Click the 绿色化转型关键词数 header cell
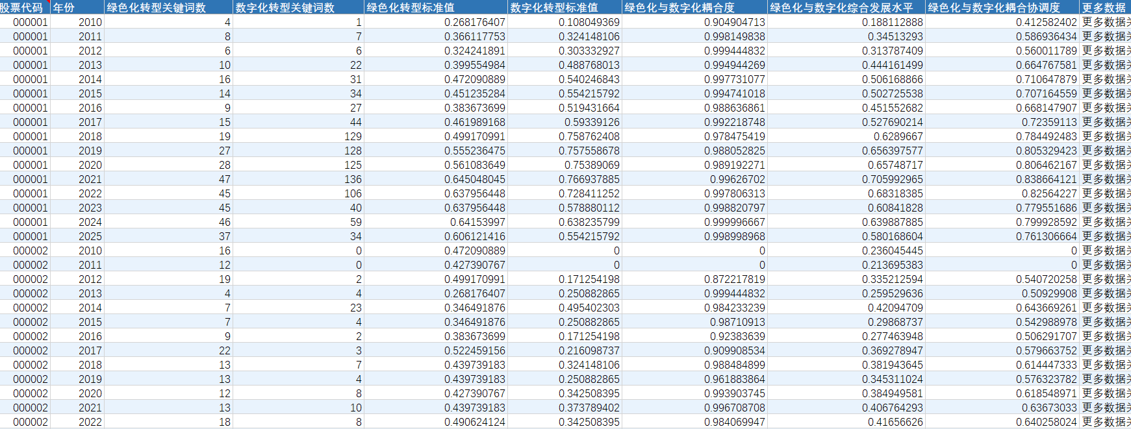Image resolution: width=1131 pixels, height=429 pixels. 168,7
